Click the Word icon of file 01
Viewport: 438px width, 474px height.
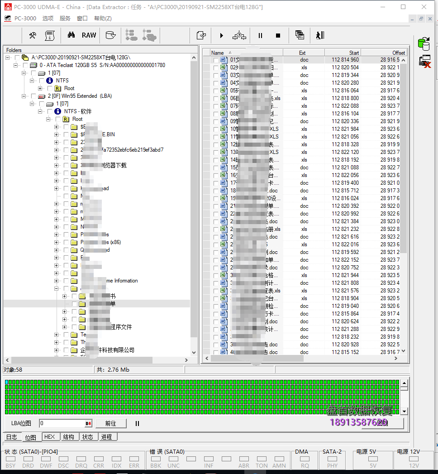224,60
